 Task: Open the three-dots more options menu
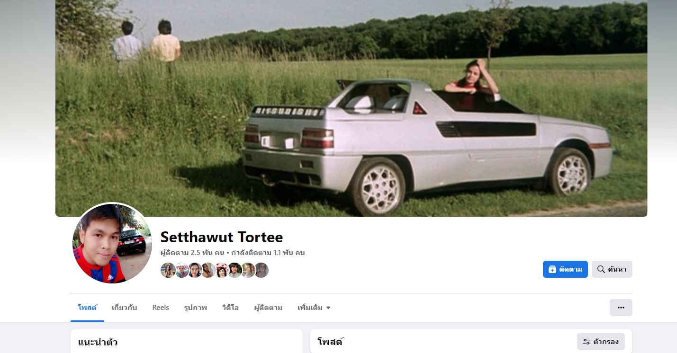(621, 308)
